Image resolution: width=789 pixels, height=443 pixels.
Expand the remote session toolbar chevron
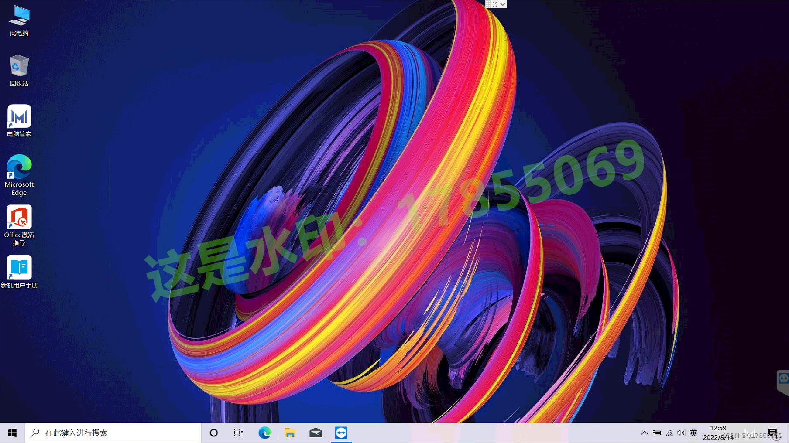503,4
